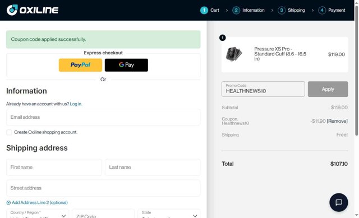359x218 pixels.
Task: Click the 'Shipping address' heading
Action: click(x=37, y=148)
